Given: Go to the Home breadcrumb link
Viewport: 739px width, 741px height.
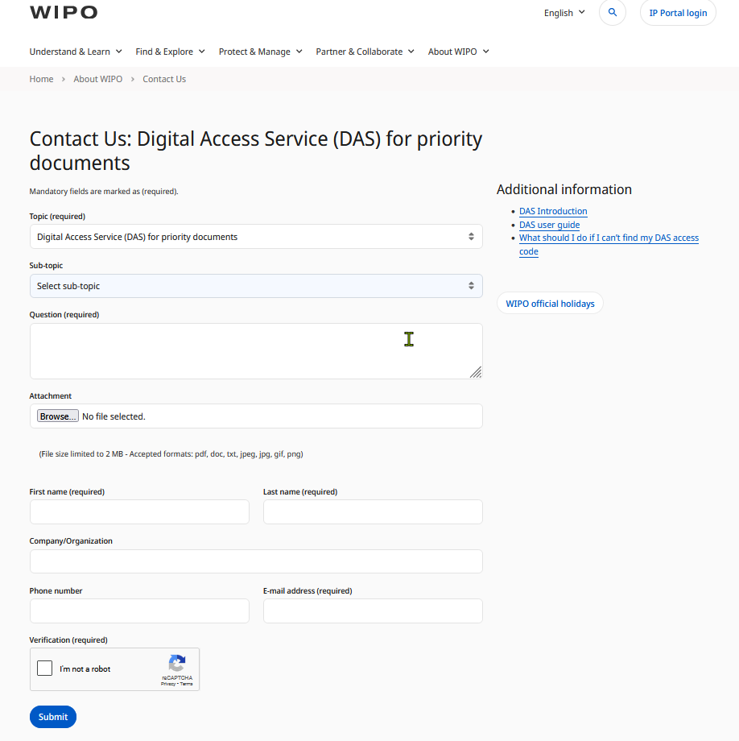Looking at the screenshot, I should point(41,79).
